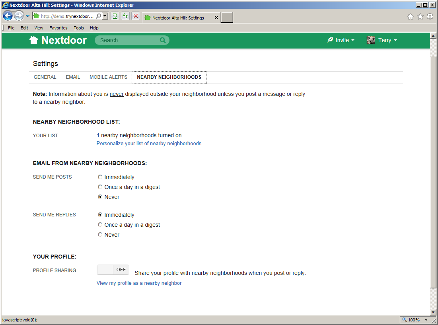Screen dimensions: 438x325
Task: Open the Invite dropdown
Action: [341, 40]
